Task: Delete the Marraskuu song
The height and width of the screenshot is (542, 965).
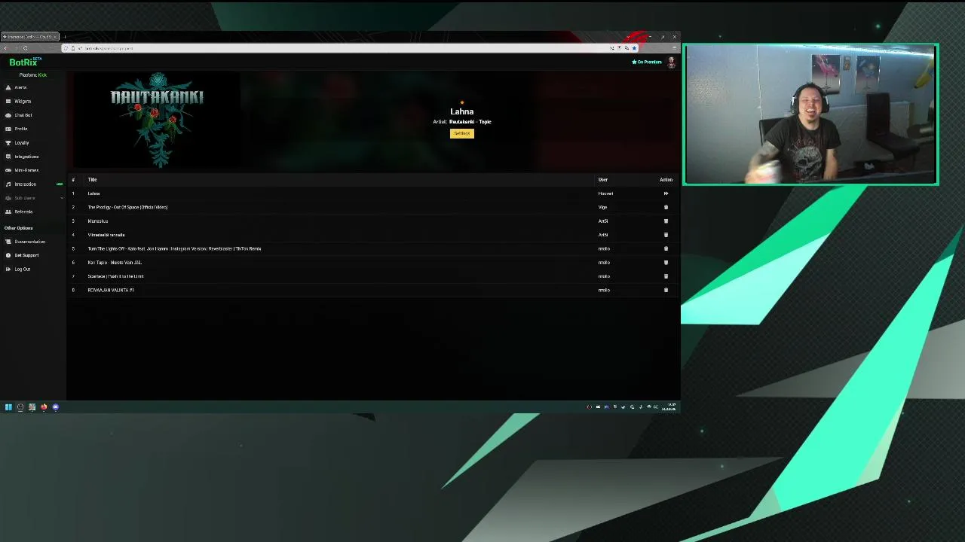Action: click(x=666, y=221)
